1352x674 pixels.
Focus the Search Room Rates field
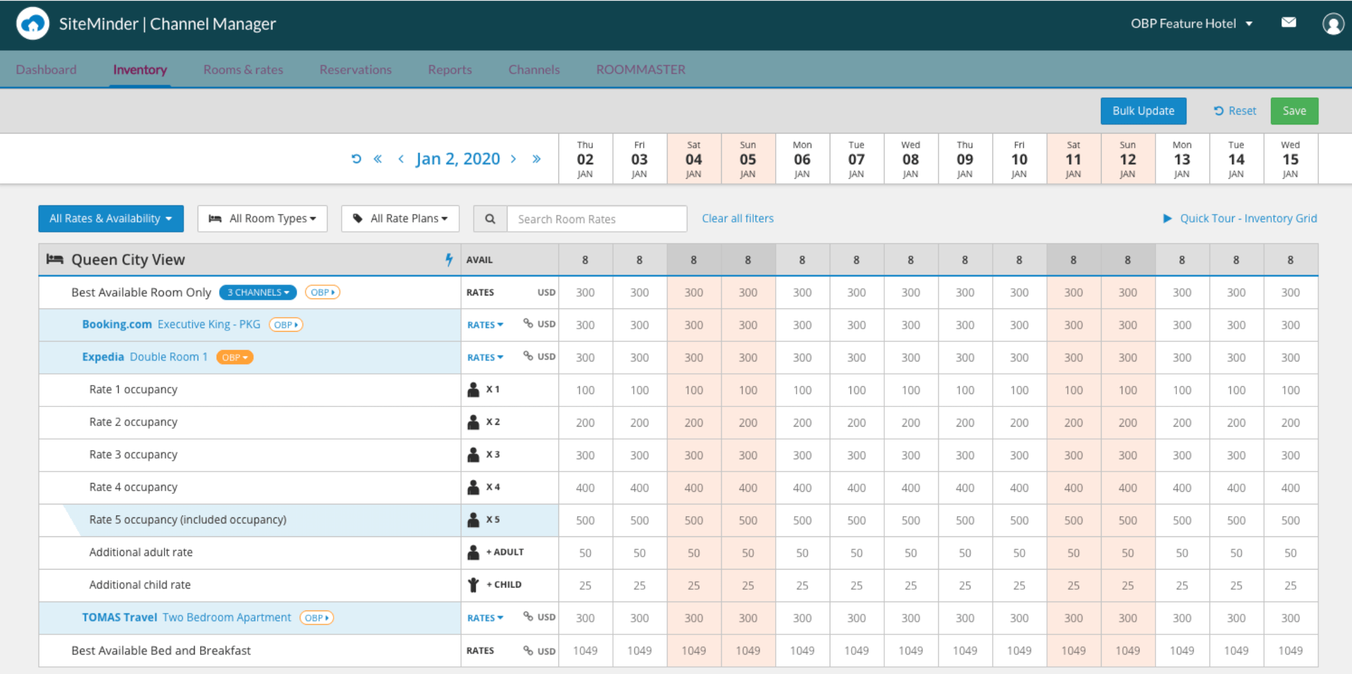point(597,219)
